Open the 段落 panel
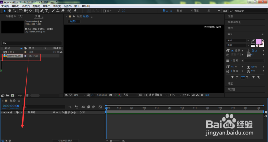 click(x=230, y=84)
